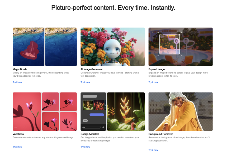Click the woman in yellow hoodie image

coord(181,112)
